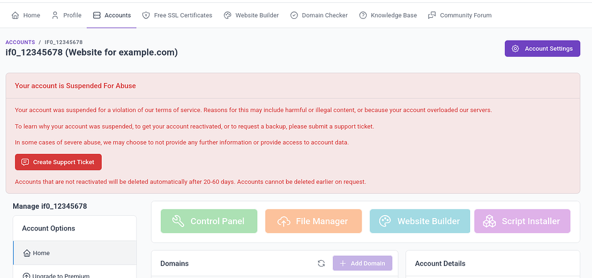The image size is (592, 278).
Task: Click the Create Support Ticket button
Action: point(58,162)
